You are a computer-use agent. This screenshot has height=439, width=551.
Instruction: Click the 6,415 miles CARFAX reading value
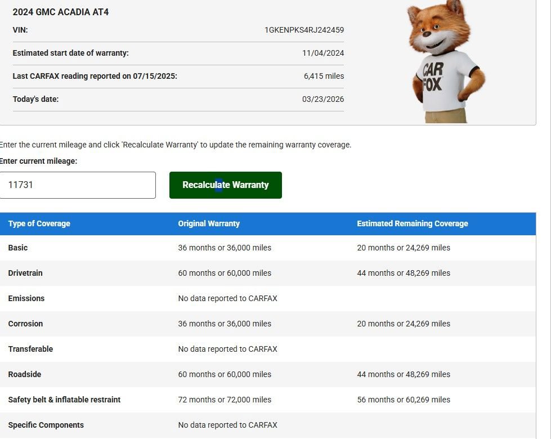click(324, 76)
